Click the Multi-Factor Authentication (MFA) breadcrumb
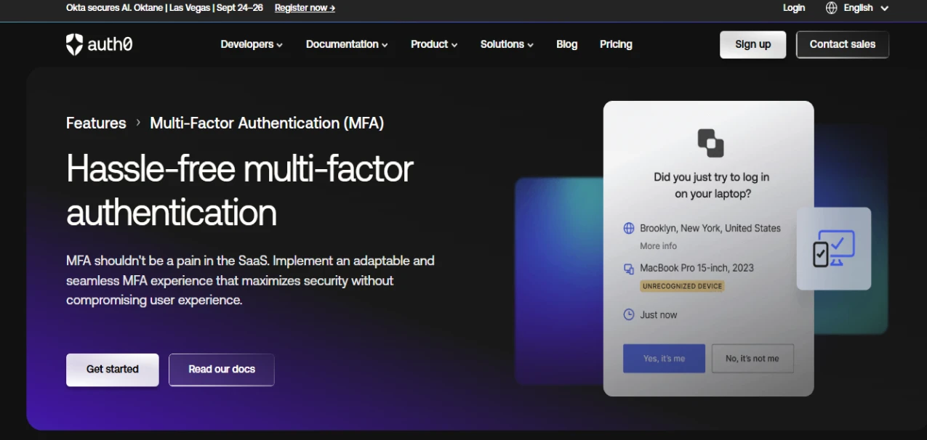Viewport: 927px width, 440px height. pyautogui.click(x=267, y=123)
